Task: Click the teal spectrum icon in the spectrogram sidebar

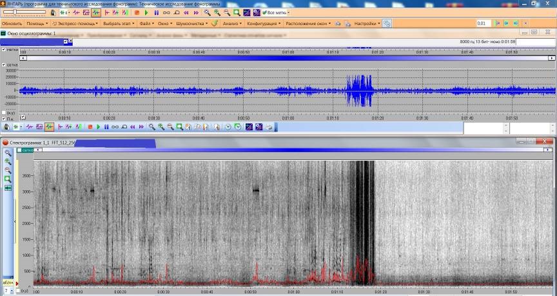Action: click(x=8, y=188)
